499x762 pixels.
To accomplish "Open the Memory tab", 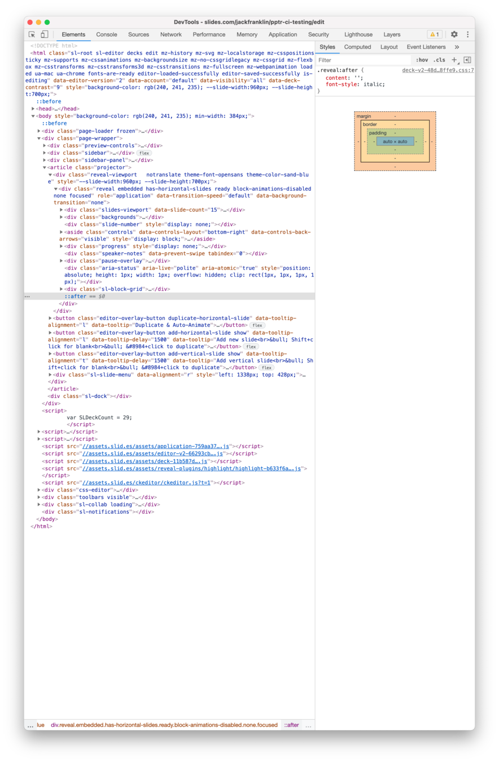I will [247, 34].
